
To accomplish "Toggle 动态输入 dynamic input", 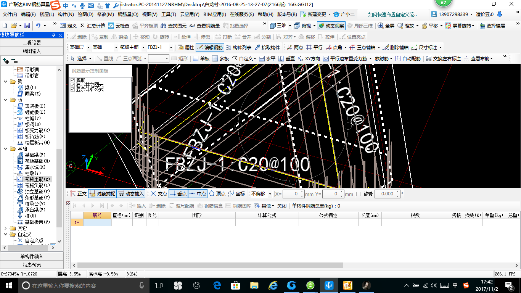I will pyautogui.click(x=131, y=193).
